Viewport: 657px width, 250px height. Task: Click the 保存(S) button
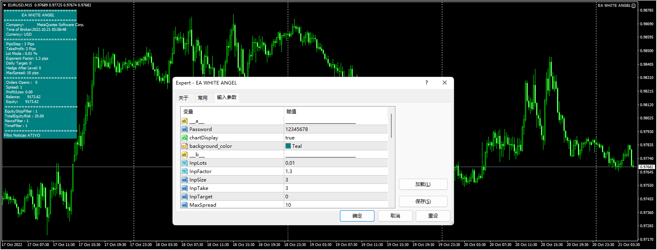[x=423, y=202]
